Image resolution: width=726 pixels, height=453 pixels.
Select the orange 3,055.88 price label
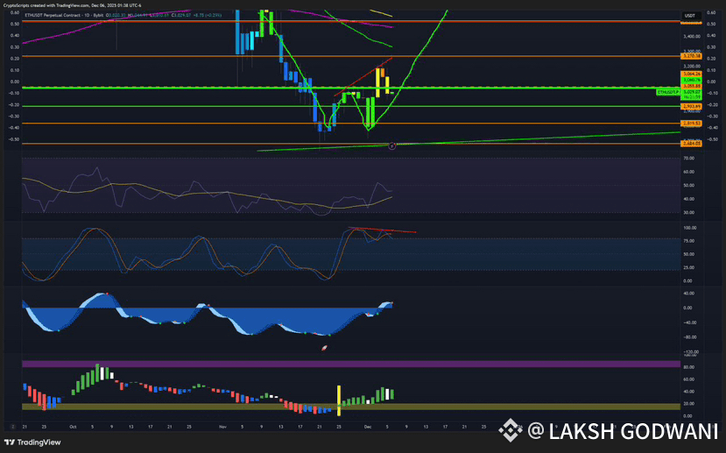(691, 86)
